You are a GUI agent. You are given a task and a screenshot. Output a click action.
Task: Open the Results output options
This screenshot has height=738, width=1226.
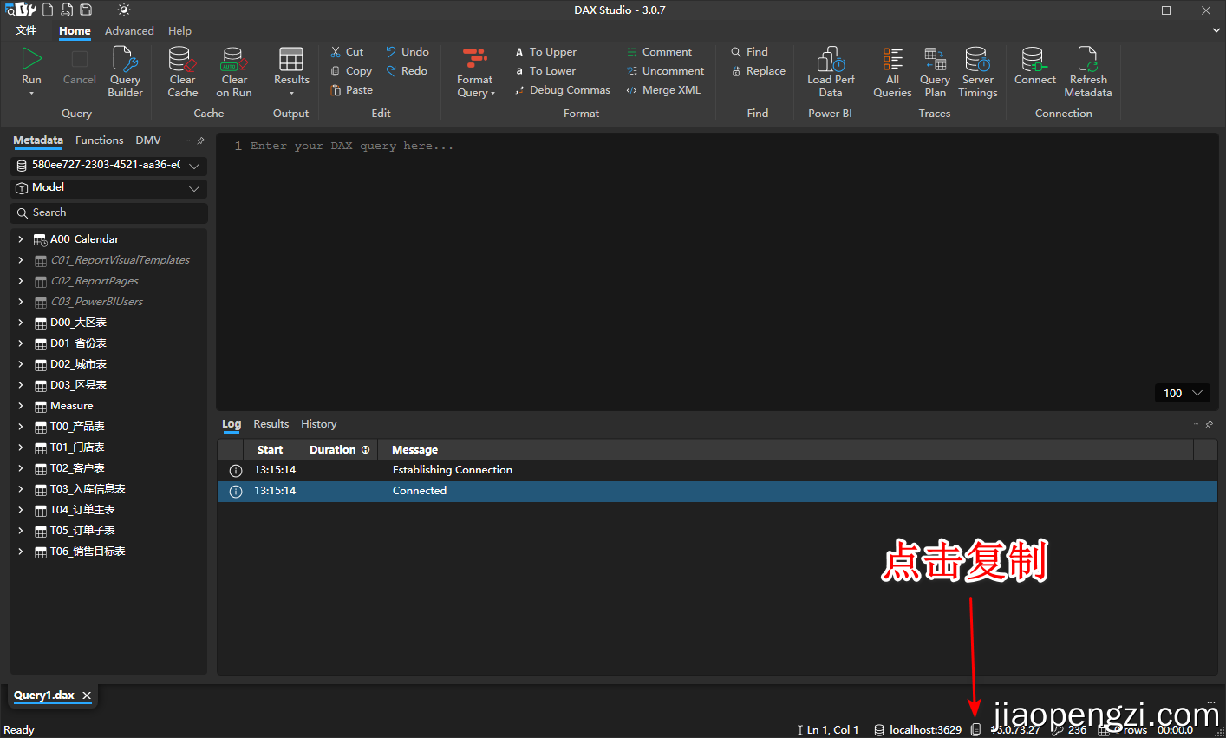[x=291, y=71]
